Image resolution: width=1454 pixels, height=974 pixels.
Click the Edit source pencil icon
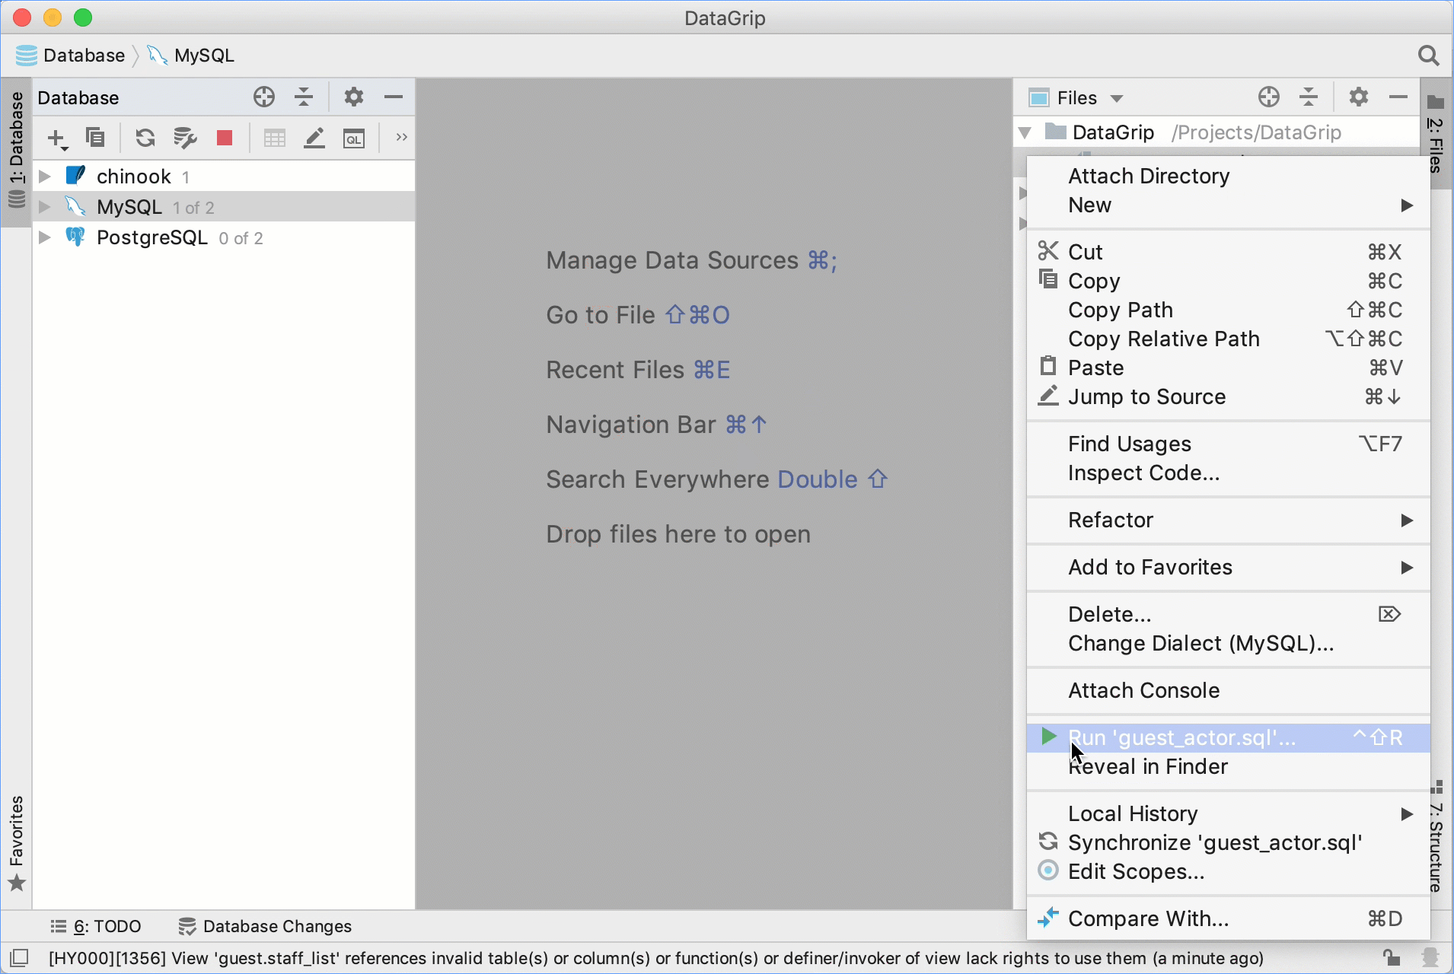(314, 138)
